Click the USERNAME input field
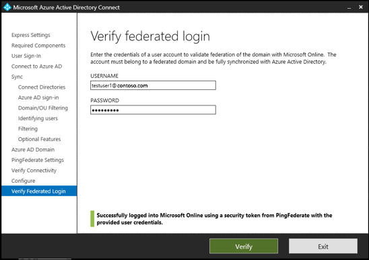The height and width of the screenshot is (260, 369). point(153,85)
